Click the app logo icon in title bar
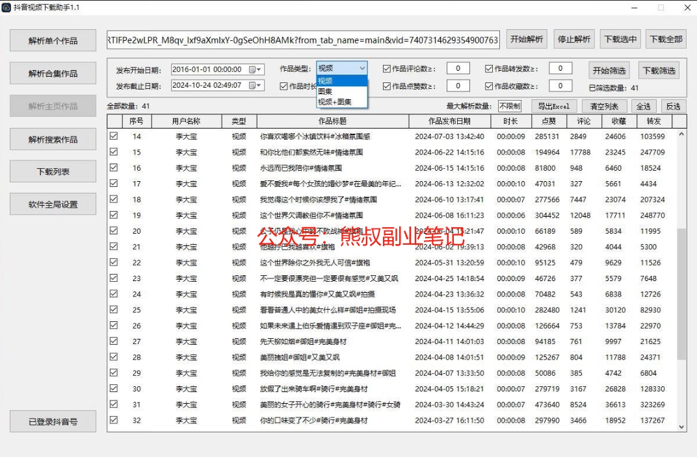Viewport: 697px width, 457px height. [x=6, y=7]
